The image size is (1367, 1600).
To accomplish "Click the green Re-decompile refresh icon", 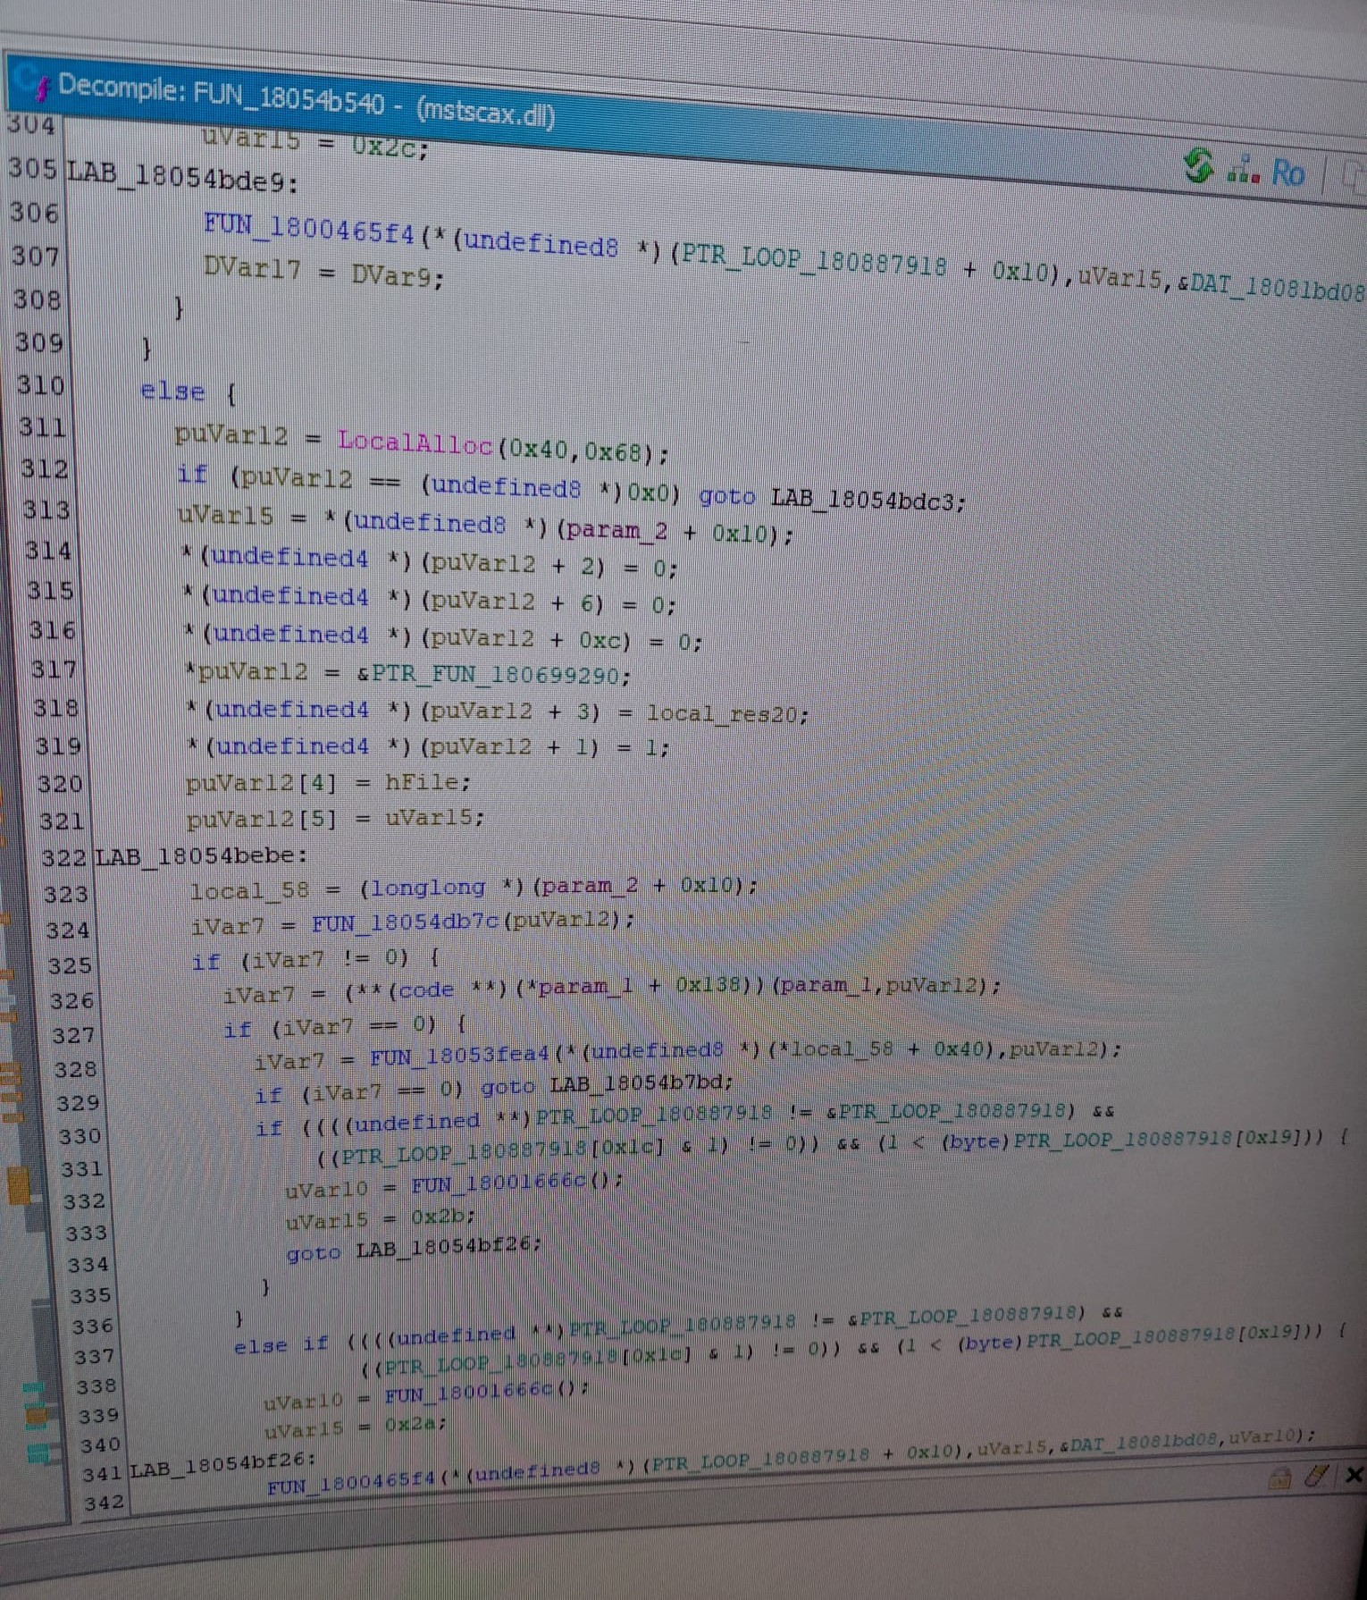I will [1199, 166].
